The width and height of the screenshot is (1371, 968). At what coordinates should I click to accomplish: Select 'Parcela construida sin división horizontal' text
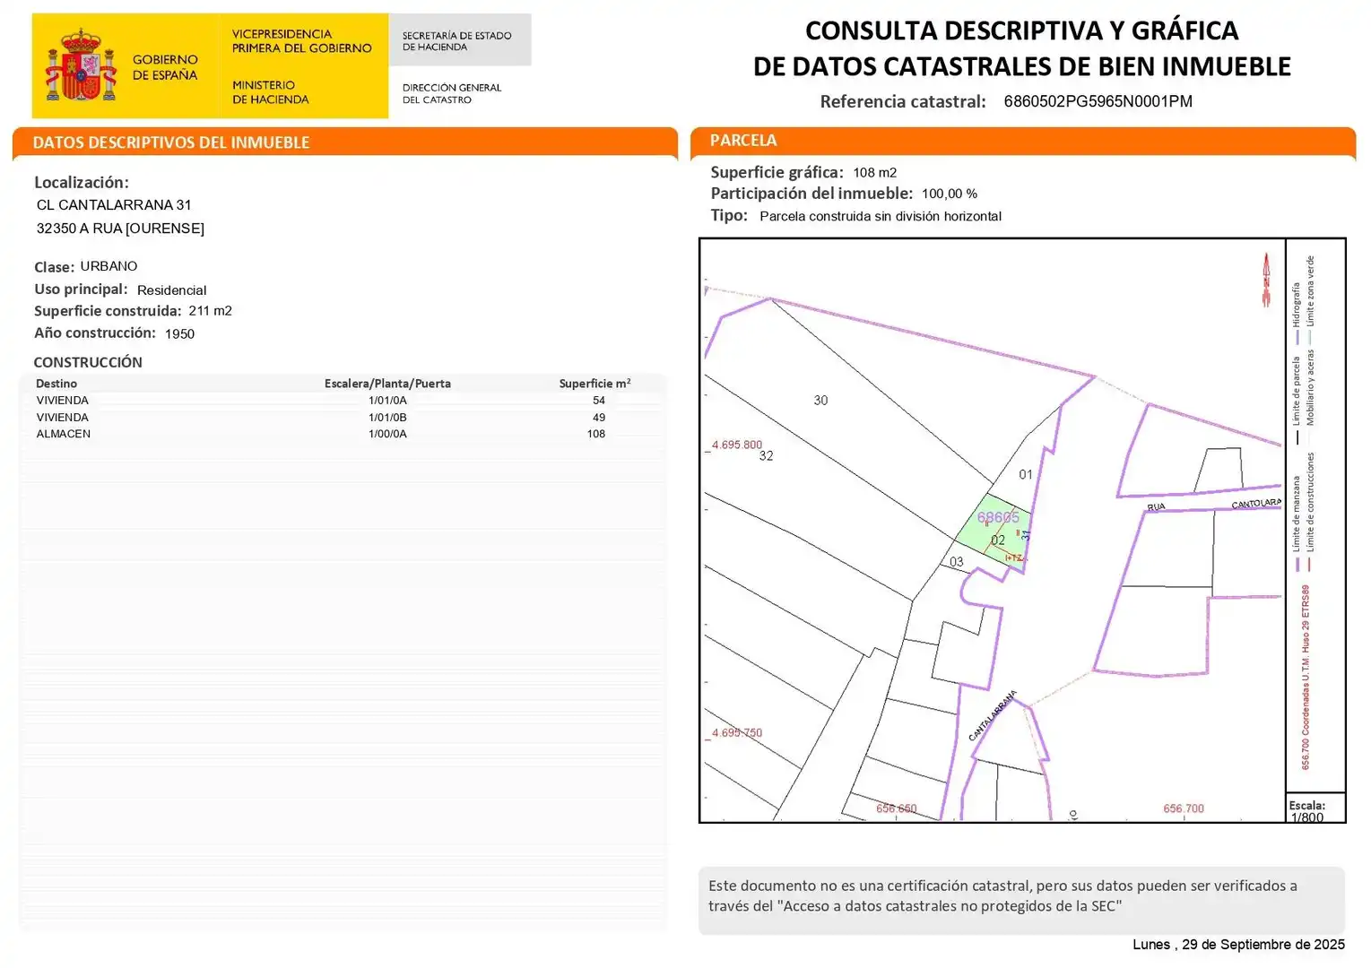point(881,216)
